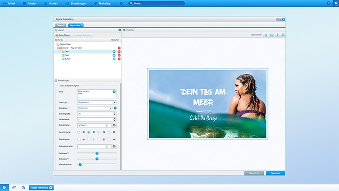
Task: Click the globe icon inside the Text field
Action: 114,92
